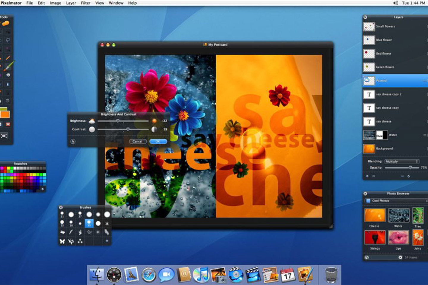Viewport: 428px width, 285px height.
Task: Click OK in Brightness And Contrast dialog
Action: (x=158, y=141)
